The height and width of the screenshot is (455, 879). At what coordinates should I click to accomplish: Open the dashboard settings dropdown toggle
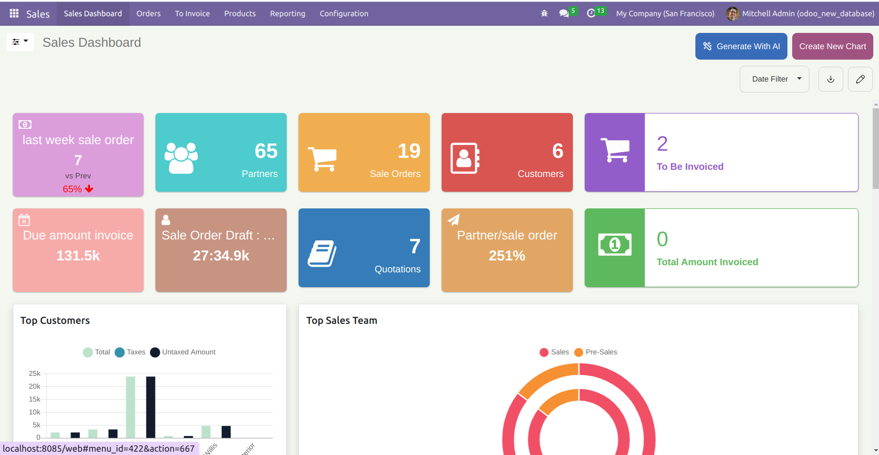pos(20,42)
